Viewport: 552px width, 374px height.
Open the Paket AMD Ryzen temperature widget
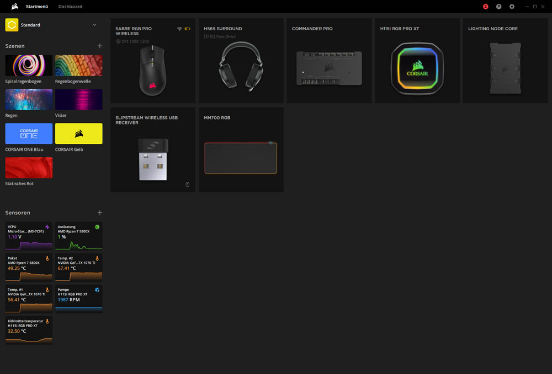click(29, 267)
